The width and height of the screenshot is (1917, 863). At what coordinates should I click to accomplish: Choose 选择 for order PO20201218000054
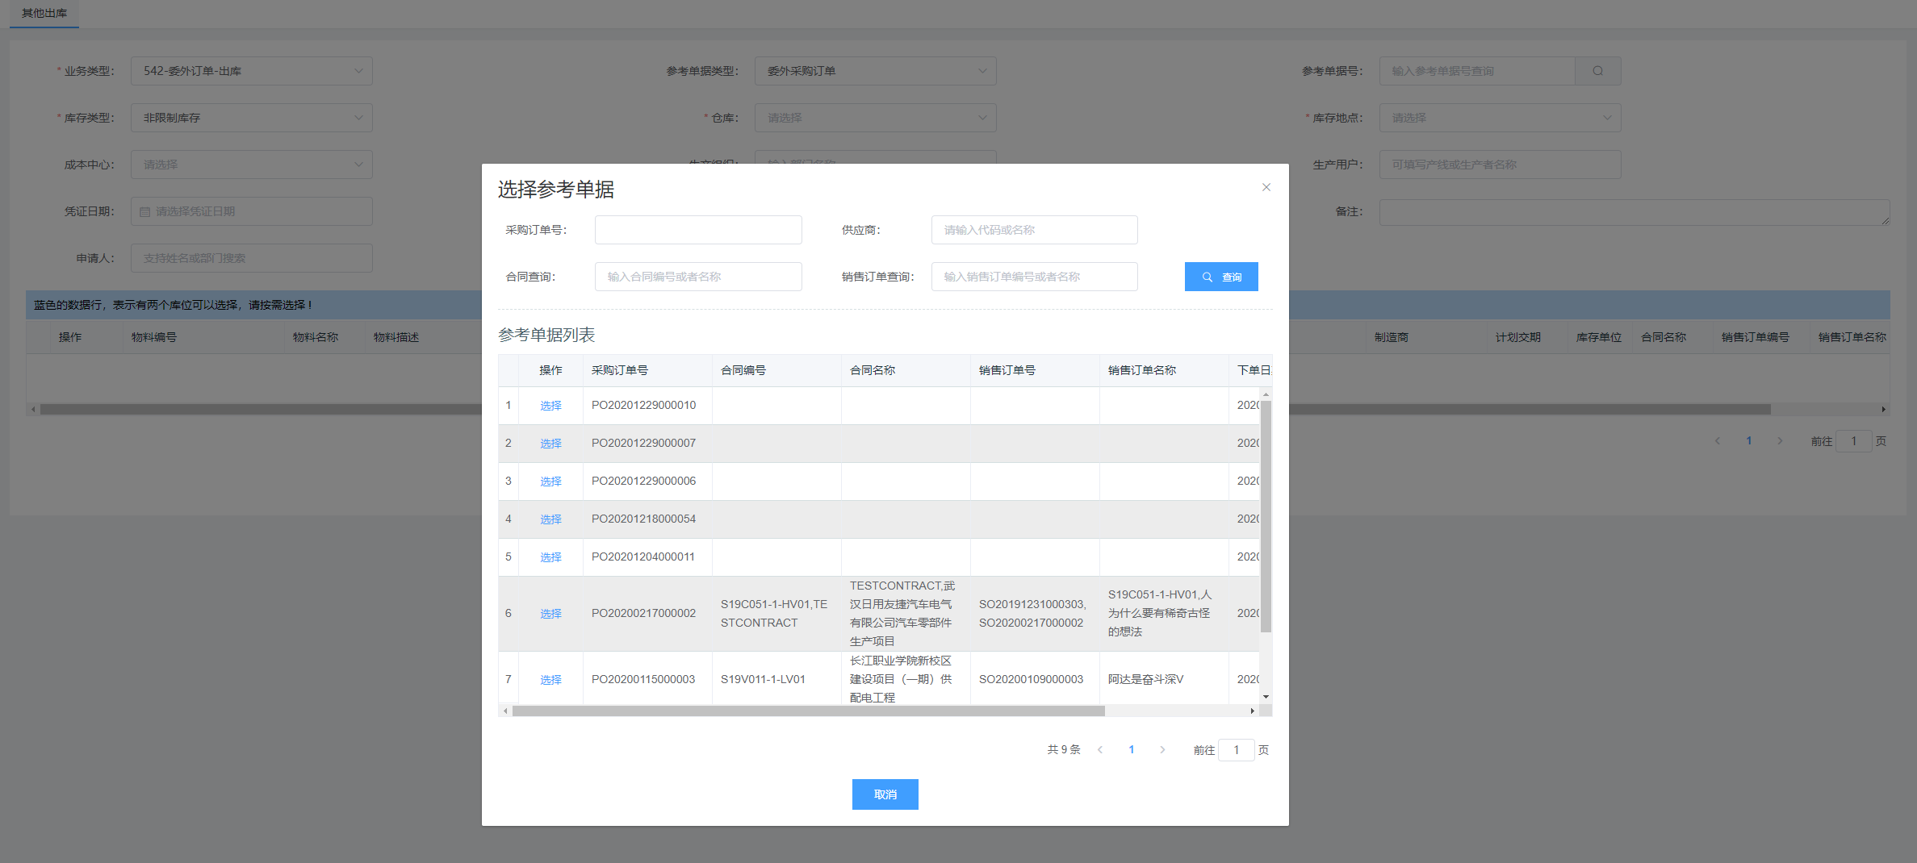pos(550,519)
